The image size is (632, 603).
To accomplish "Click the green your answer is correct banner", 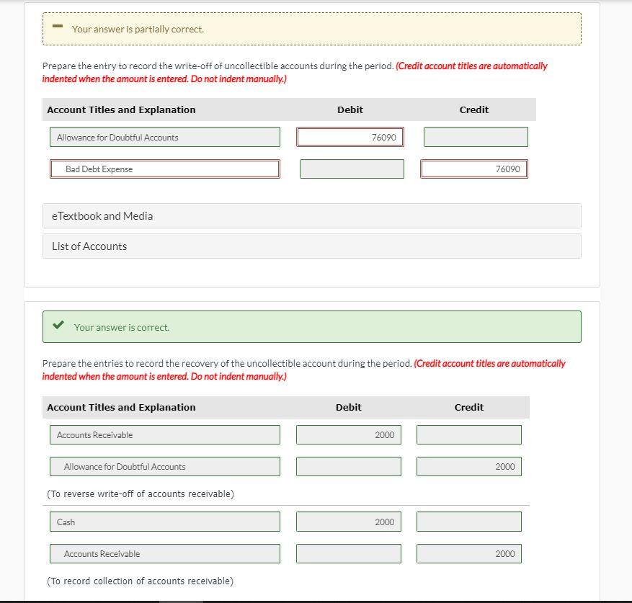I will [x=311, y=326].
